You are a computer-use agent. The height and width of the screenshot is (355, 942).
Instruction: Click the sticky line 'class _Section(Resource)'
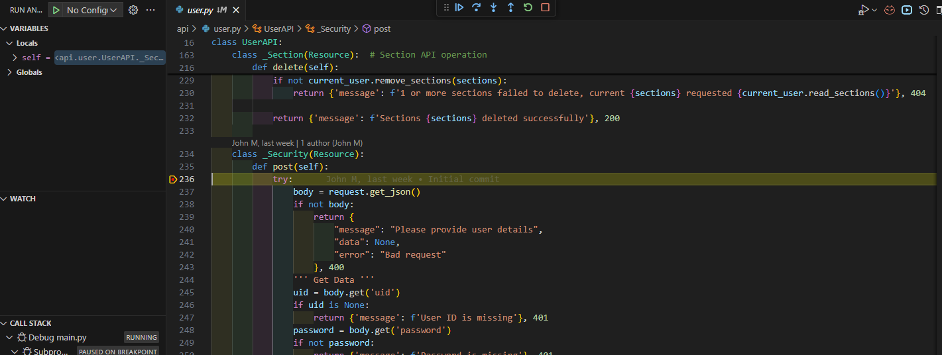[x=295, y=54]
